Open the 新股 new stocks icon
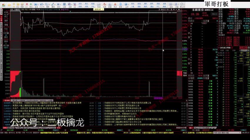This screenshot has width=250, height=140. pyautogui.click(x=121, y=4)
